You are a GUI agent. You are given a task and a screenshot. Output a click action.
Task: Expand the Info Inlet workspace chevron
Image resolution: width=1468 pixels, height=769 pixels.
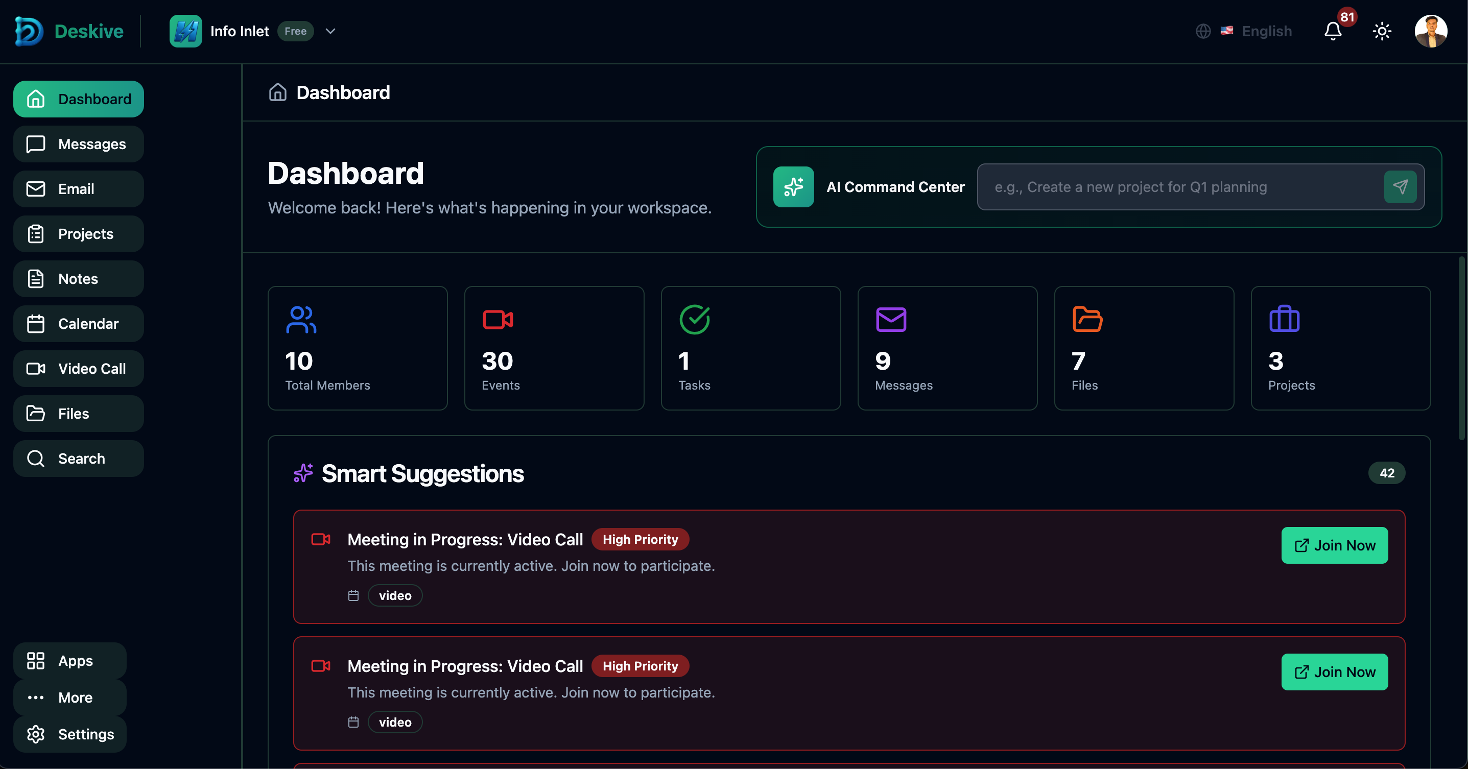click(330, 31)
